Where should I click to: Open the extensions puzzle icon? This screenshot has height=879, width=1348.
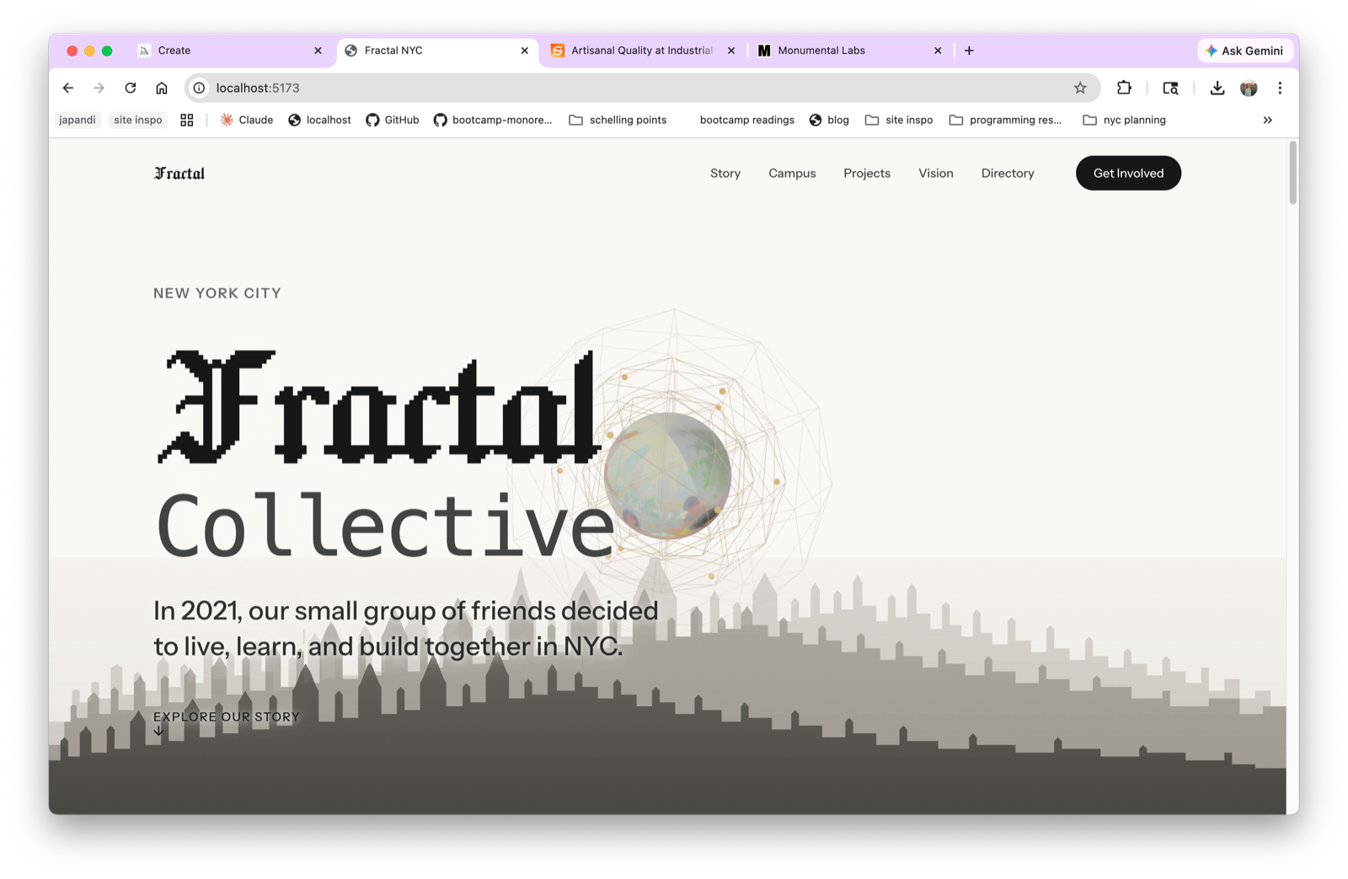click(x=1124, y=88)
